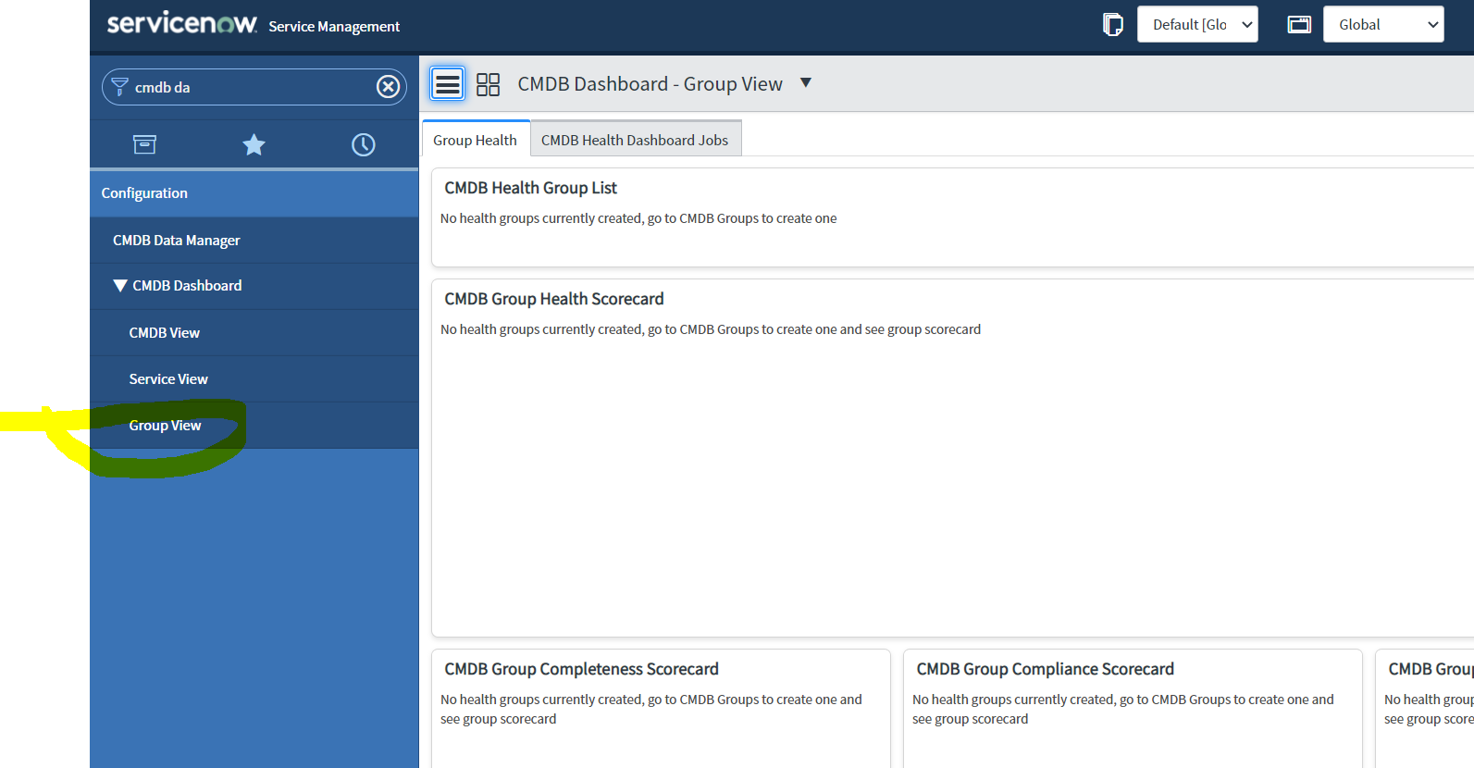This screenshot has height=768, width=1474.
Task: Click the ServiceNow logo
Action: click(x=181, y=23)
